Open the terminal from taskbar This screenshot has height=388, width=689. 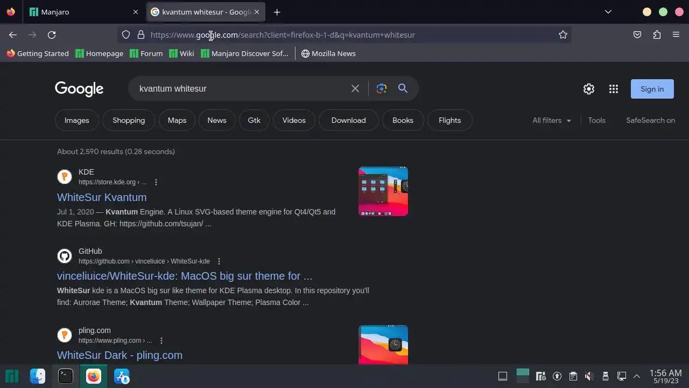(x=66, y=376)
